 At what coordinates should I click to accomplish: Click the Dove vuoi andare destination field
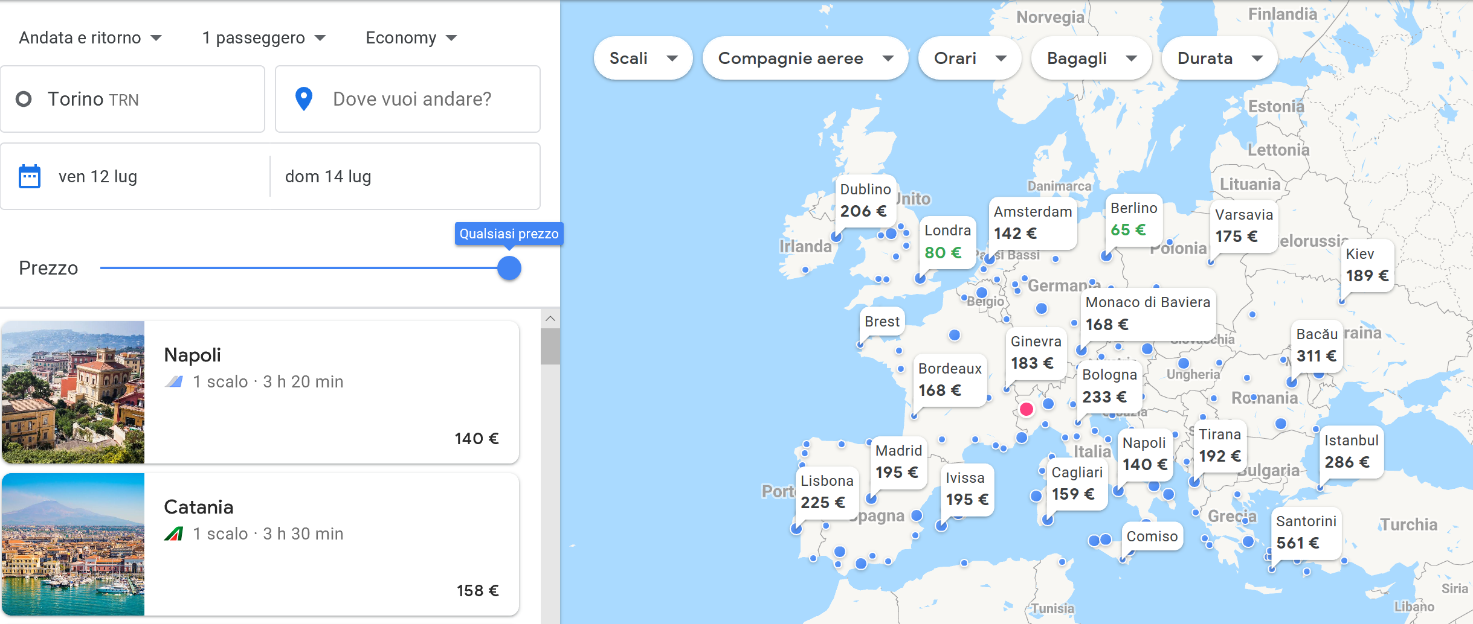click(412, 99)
